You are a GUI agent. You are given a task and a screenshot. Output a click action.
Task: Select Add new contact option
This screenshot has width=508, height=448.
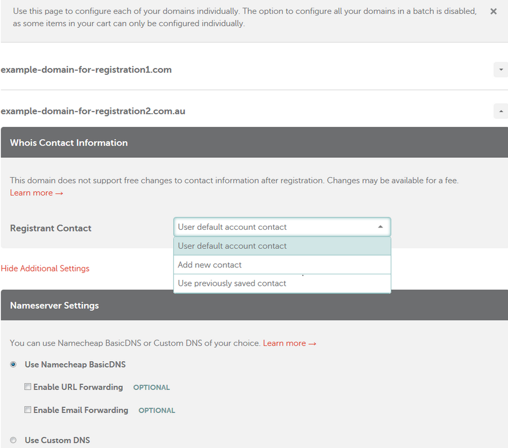pyautogui.click(x=209, y=265)
